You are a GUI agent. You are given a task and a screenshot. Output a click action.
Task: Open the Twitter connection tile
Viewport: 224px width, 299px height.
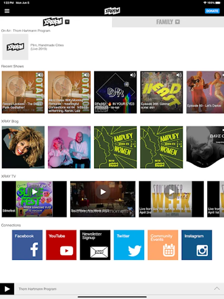click(129, 245)
